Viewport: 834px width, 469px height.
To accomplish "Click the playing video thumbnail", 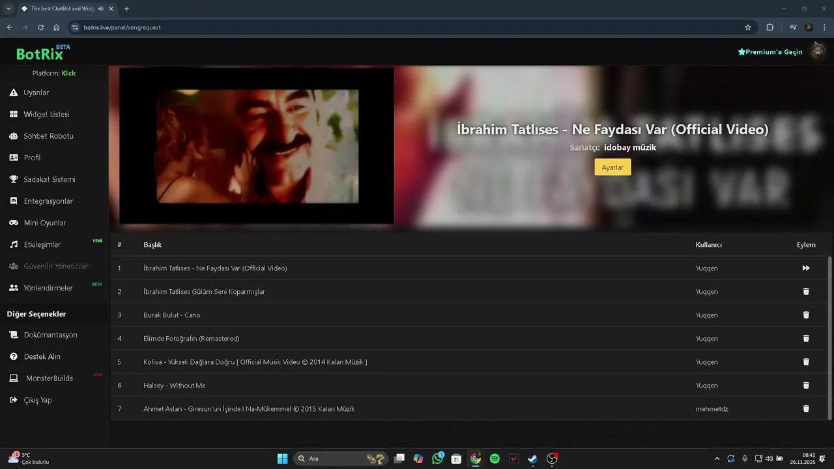I will pos(257,146).
